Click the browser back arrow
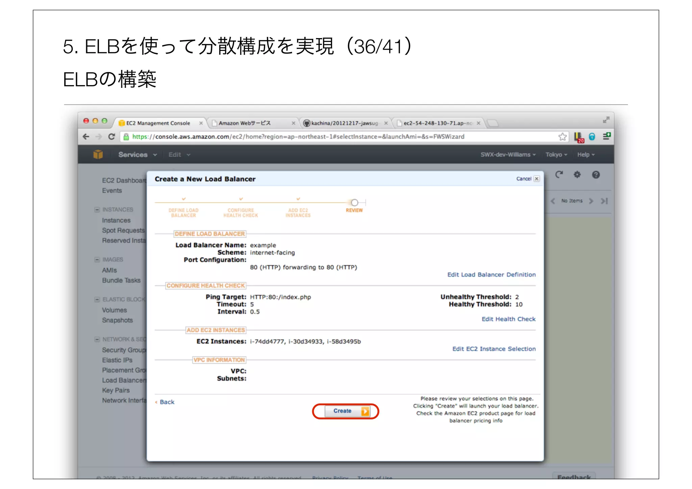Viewport: 692px width, 489px height. (x=86, y=137)
